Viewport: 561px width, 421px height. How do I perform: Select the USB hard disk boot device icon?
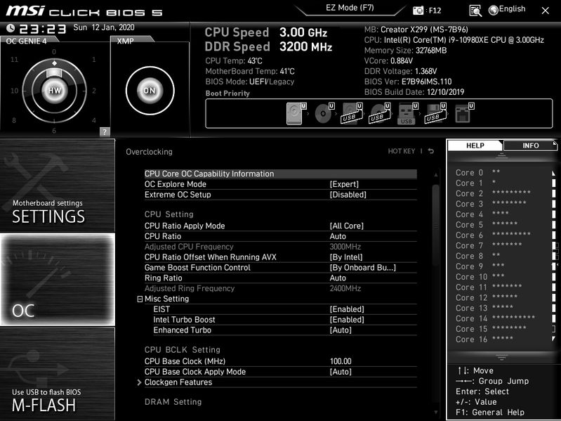tap(351, 113)
